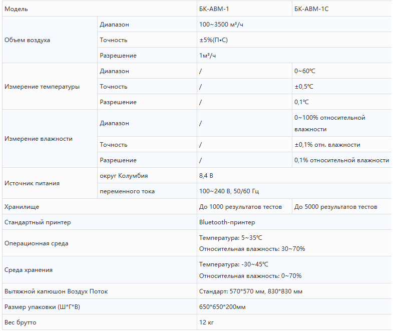Click the ±0,5℃ accuracy cell
398x331 pixels.
click(342, 87)
